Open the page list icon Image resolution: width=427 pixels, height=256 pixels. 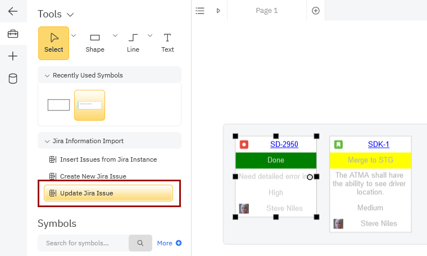pos(200,11)
